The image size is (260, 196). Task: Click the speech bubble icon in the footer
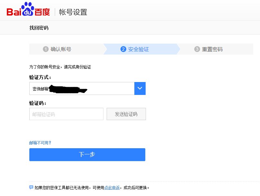click(31, 187)
